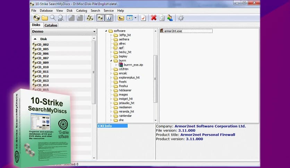Open settings via the gear icon
290x168 pixels.
[x=181, y=18]
